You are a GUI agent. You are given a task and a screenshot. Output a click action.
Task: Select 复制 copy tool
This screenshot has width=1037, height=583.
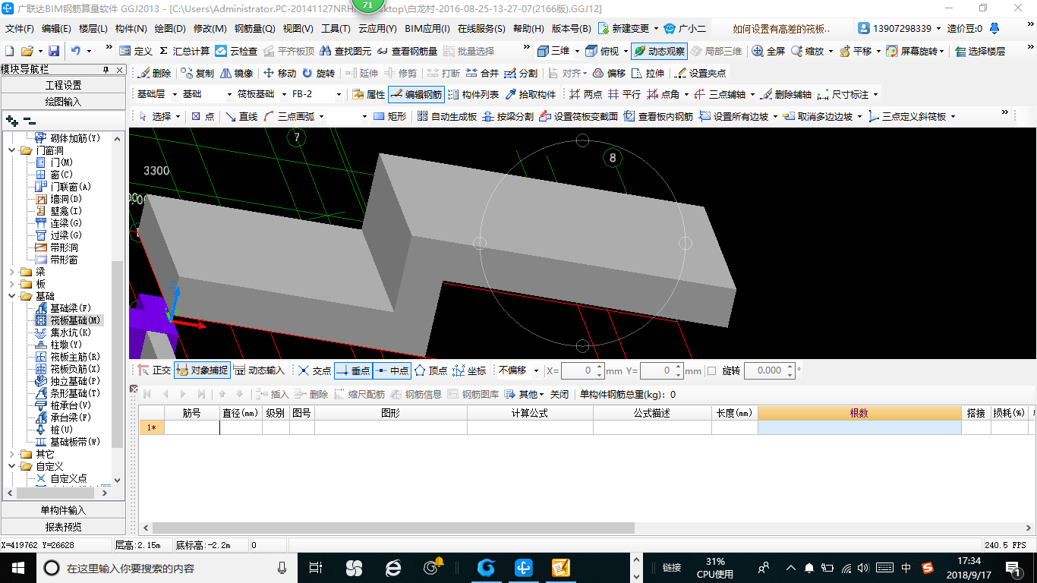coord(198,74)
